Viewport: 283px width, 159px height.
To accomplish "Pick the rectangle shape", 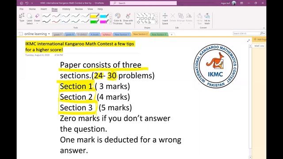I will click(142, 19).
